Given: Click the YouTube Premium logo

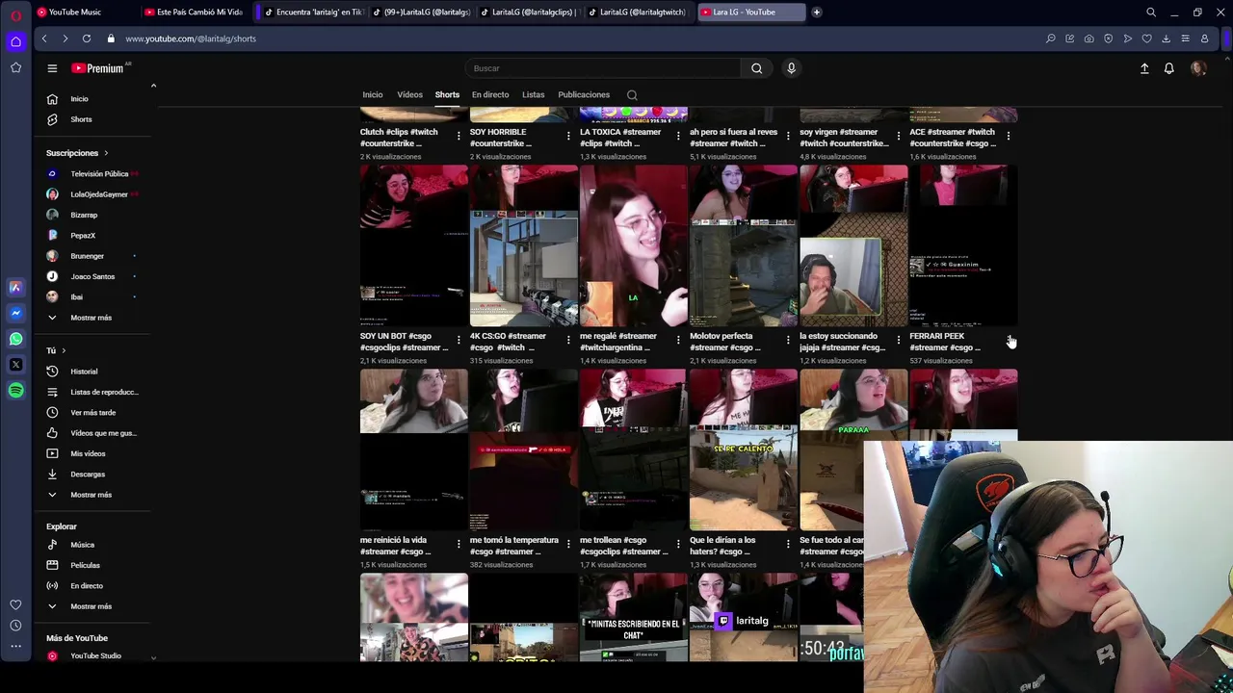Looking at the screenshot, I should pos(98,68).
